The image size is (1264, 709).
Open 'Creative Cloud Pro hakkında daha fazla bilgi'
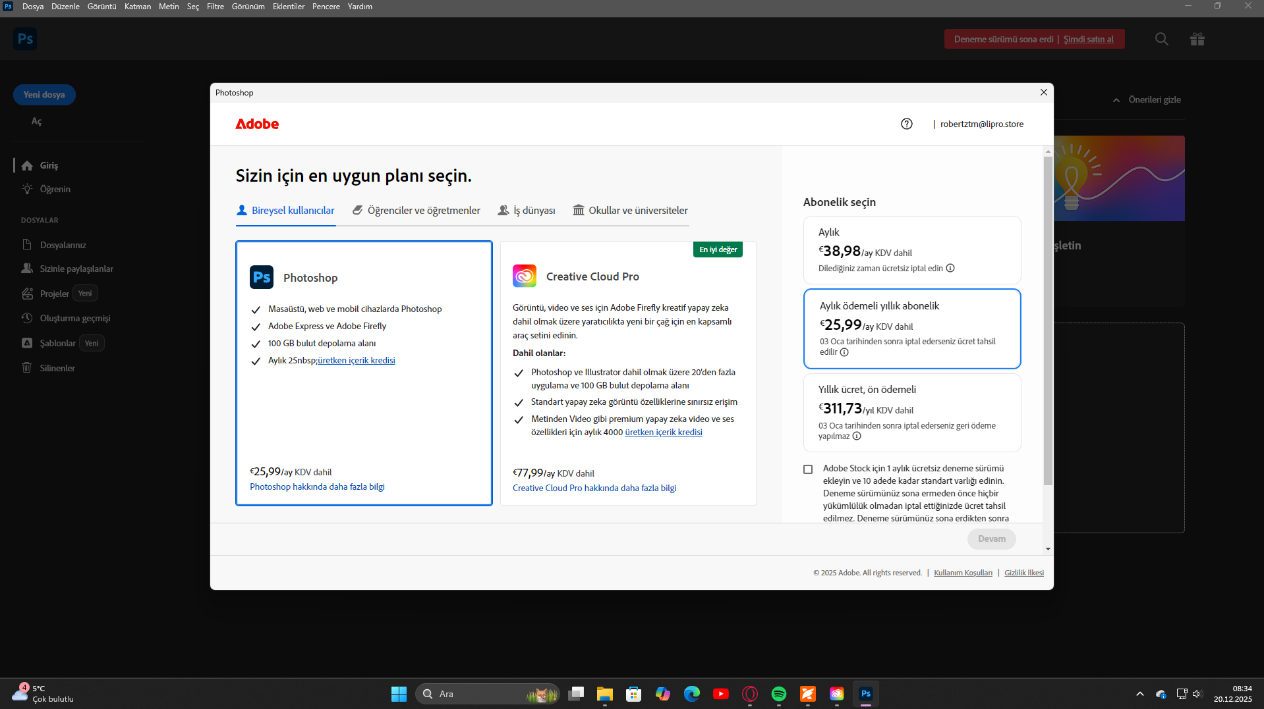point(594,488)
